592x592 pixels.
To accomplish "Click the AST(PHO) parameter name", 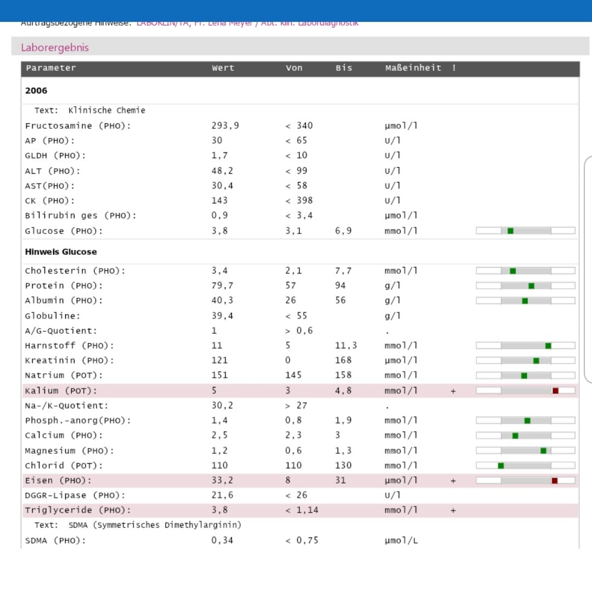I will [50, 186].
